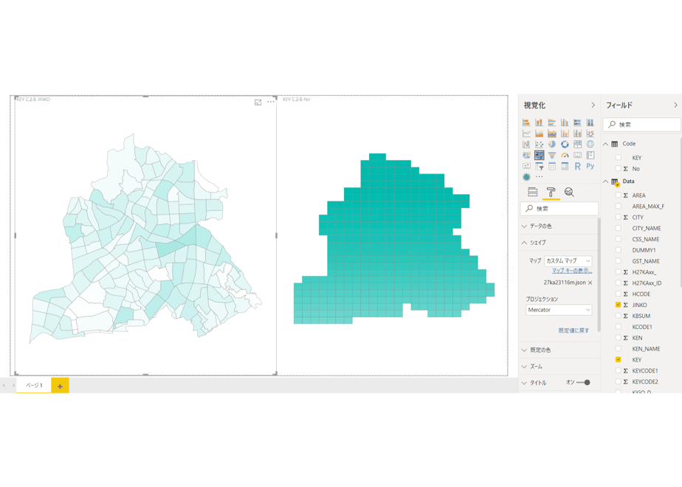Screen dimensions: 682x487
Task: Open the カスタム マップ dropdown
Action: [568, 260]
